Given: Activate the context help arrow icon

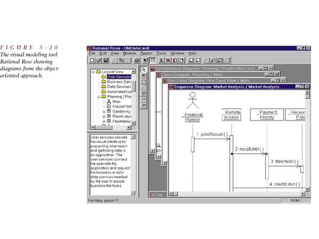Looking at the screenshot, I should pyautogui.click(x=146, y=60).
